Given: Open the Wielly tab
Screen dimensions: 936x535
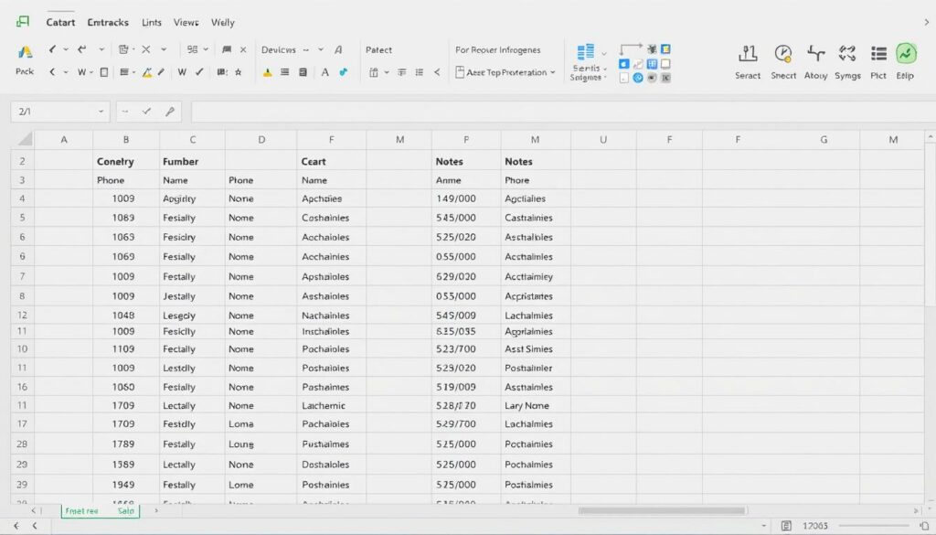Looking at the screenshot, I should pos(223,22).
